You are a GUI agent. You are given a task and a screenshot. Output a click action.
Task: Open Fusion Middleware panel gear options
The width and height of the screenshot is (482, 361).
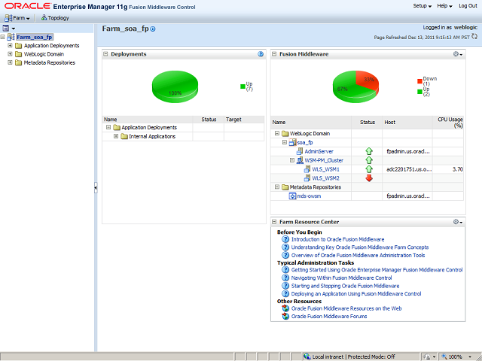coord(457,54)
